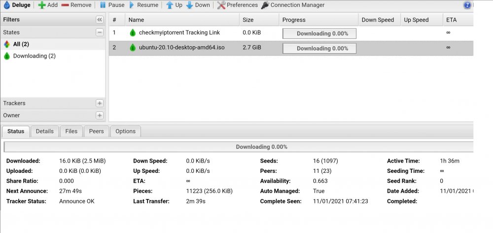Screen dimensions: 493x233
Task: Expand the Trackers filter section
Action: [x=100, y=103]
